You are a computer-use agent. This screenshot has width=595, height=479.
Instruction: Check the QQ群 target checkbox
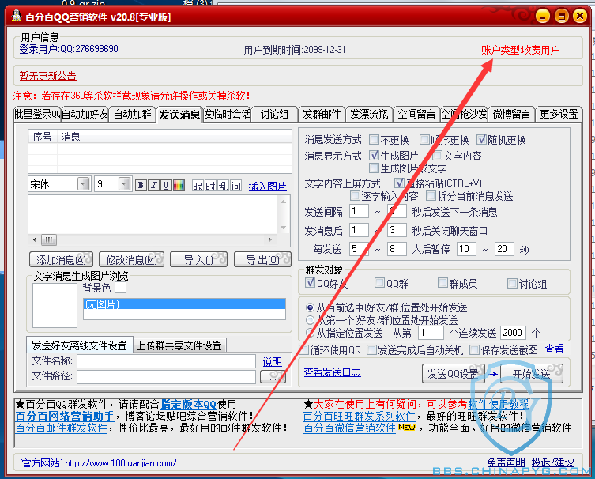(379, 283)
